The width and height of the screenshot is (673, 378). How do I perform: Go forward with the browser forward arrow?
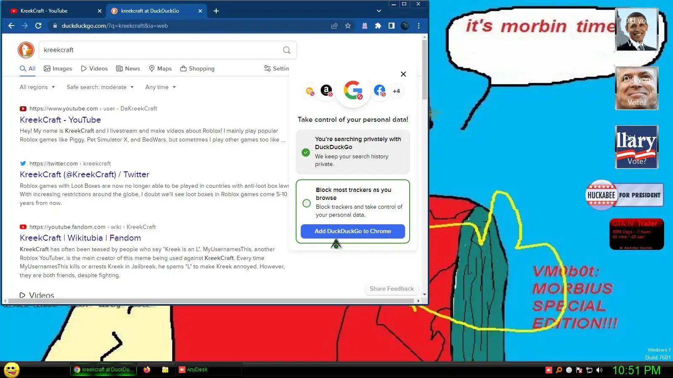(x=25, y=26)
